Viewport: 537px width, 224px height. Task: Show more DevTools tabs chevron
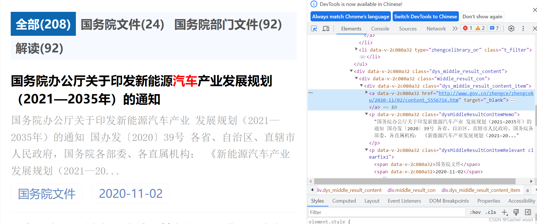(x=455, y=28)
